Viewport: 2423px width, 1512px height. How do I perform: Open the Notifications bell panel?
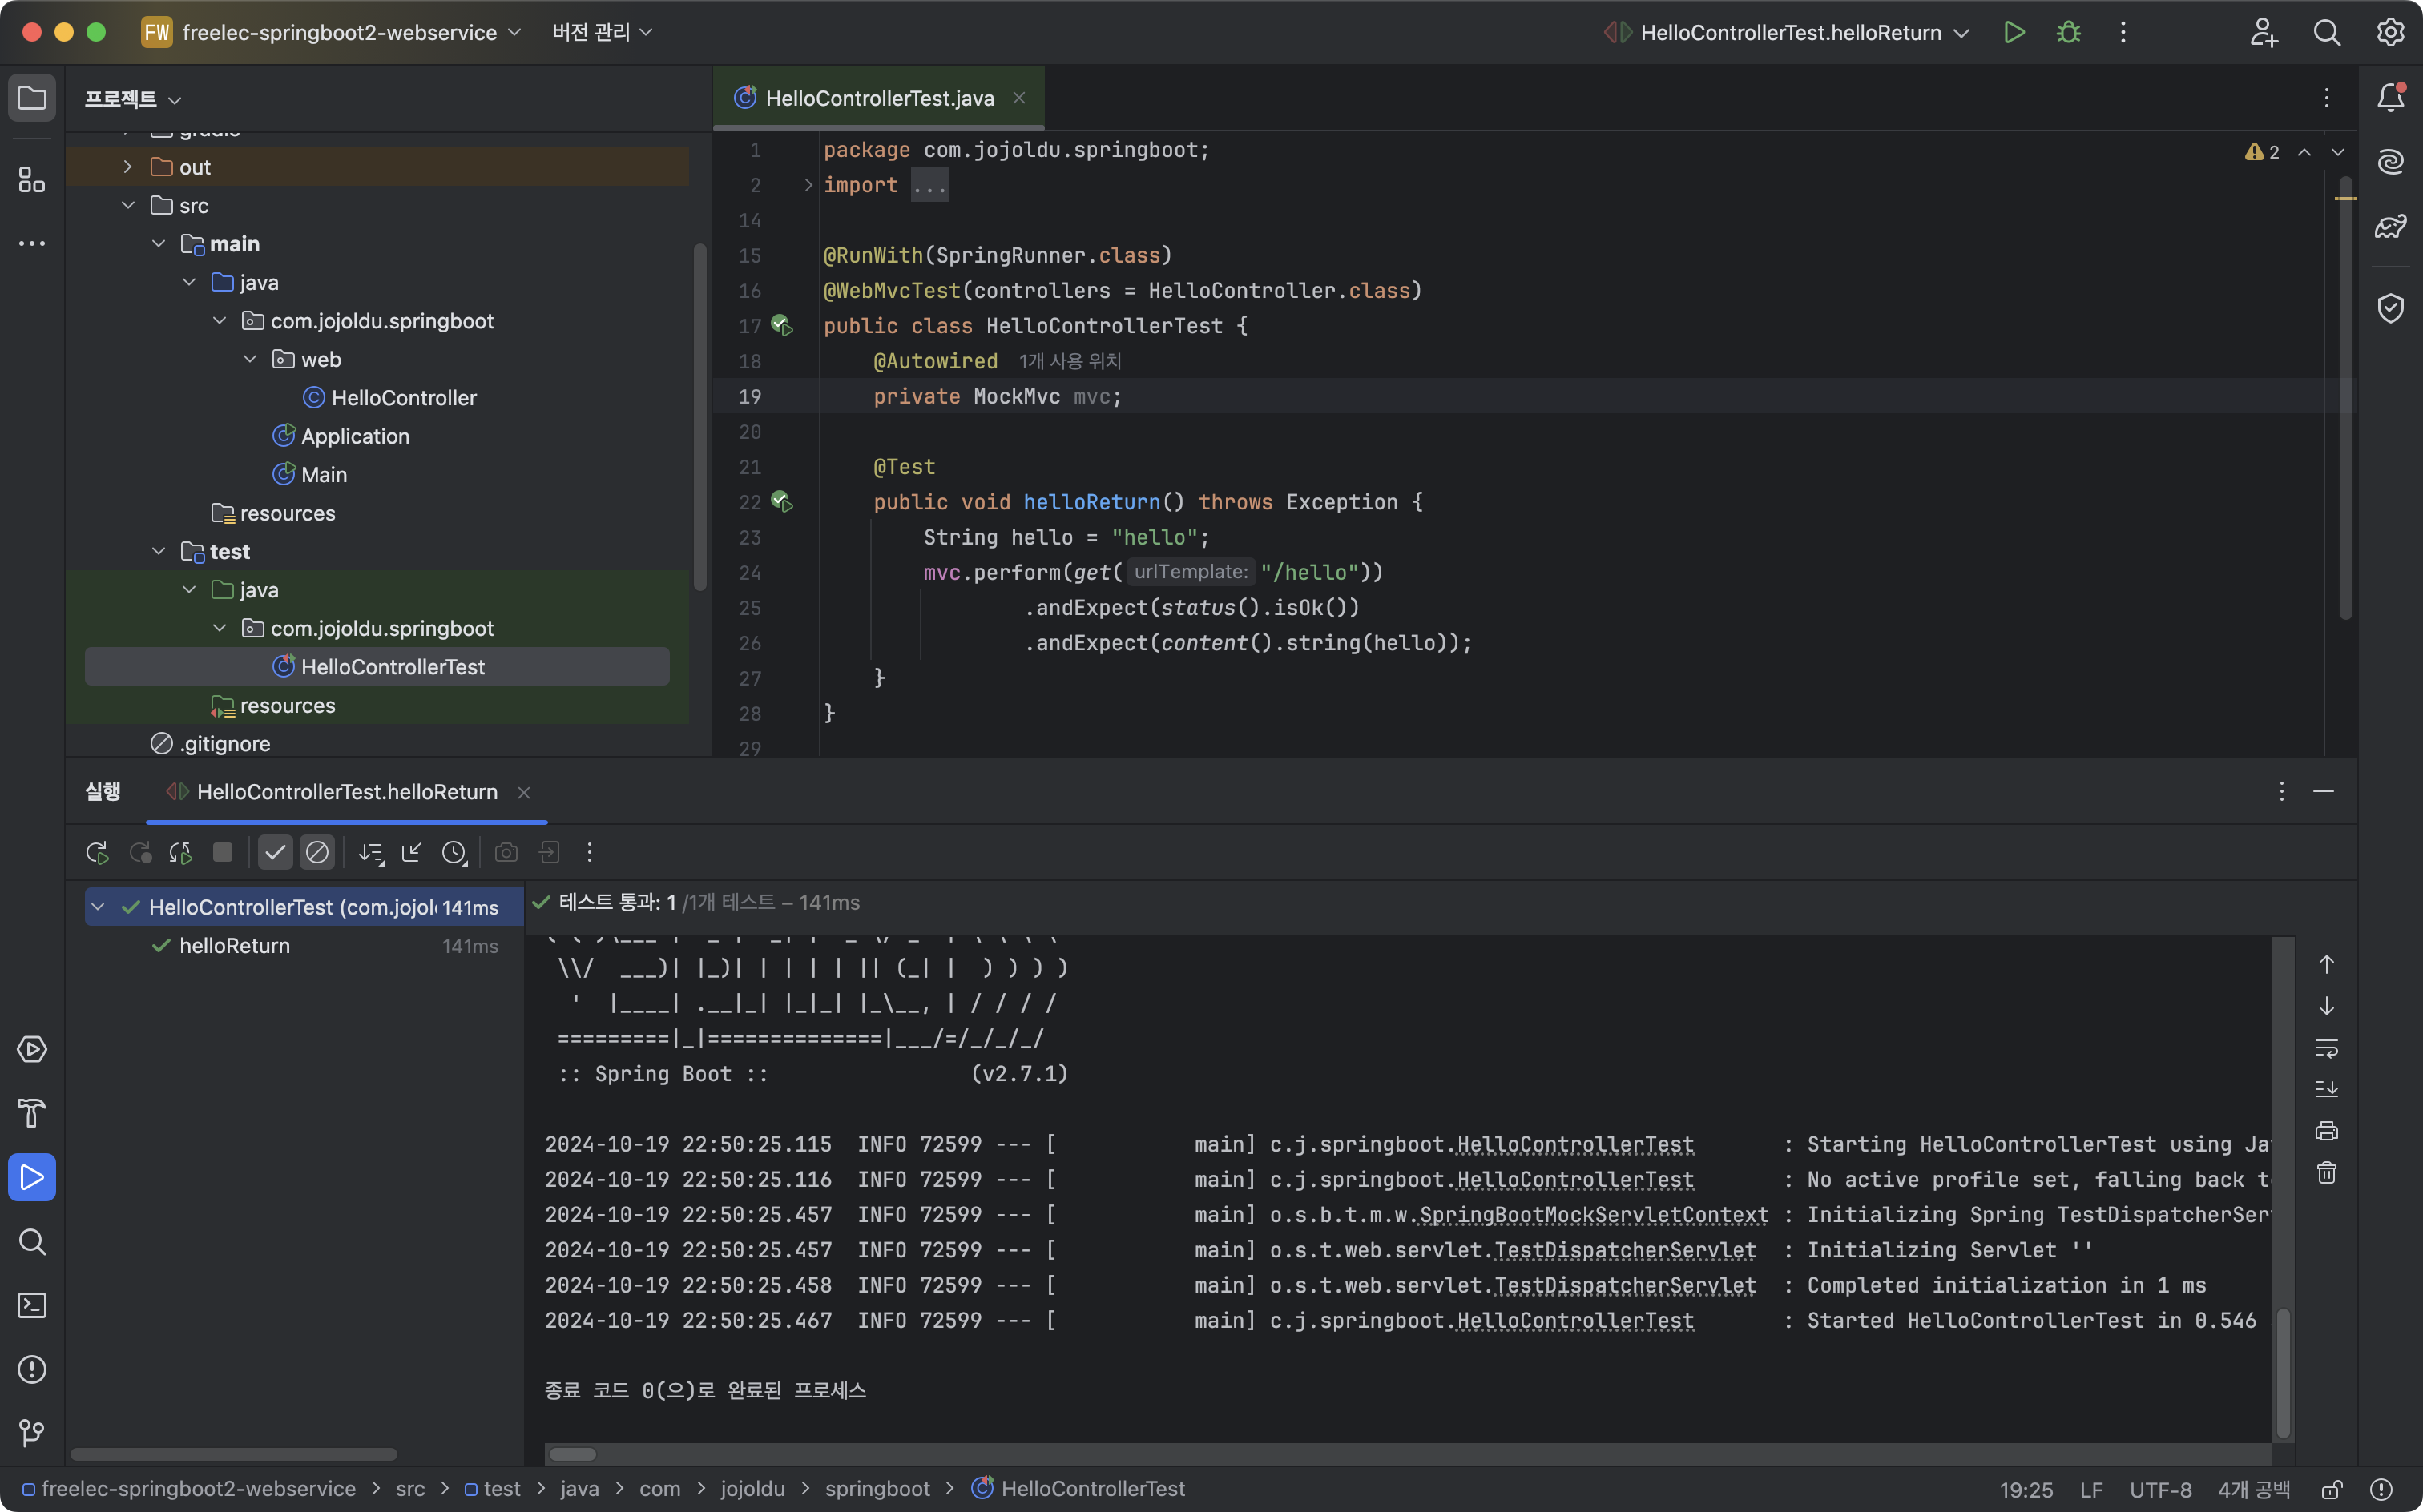tap(2390, 97)
